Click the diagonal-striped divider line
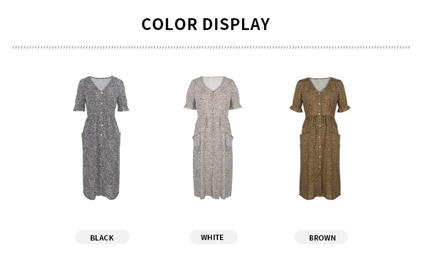Viewport: 424px width, 270px height. (x=211, y=47)
